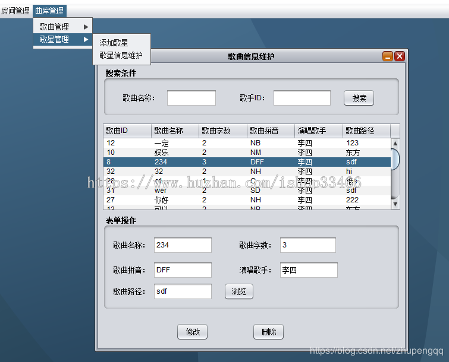
Task: Select the row with song name wer
Action: 247,190
